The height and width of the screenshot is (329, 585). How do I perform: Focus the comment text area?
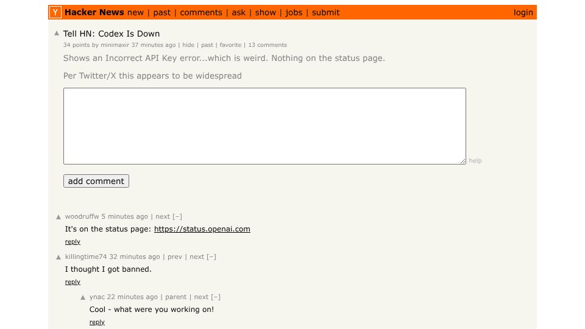point(264,126)
